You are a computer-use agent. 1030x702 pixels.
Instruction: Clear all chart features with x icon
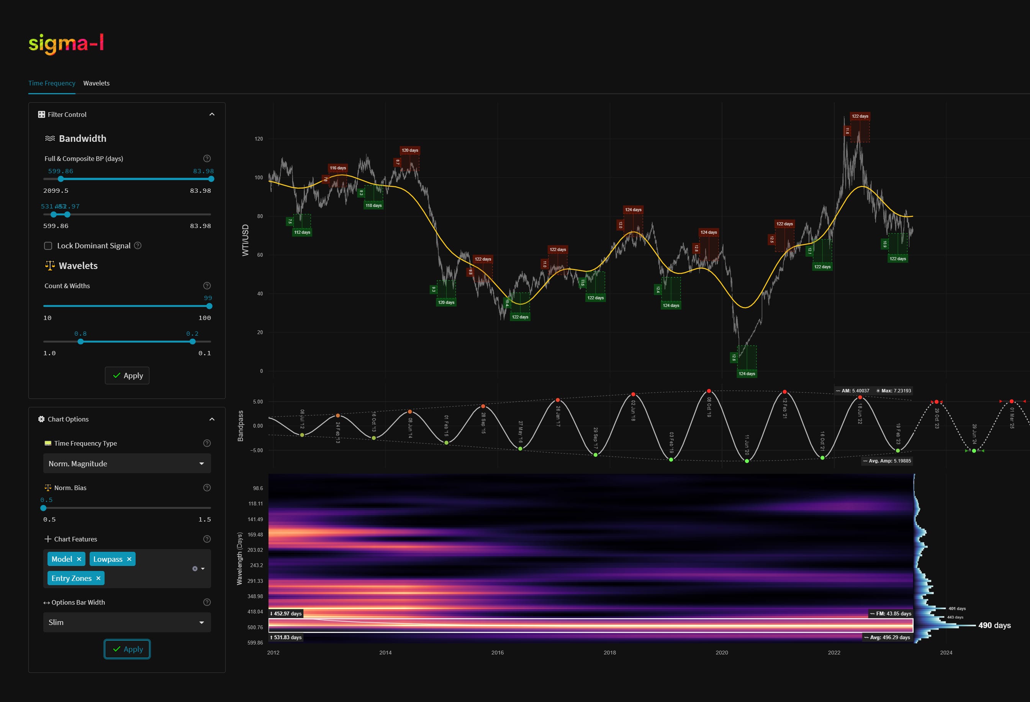click(195, 569)
